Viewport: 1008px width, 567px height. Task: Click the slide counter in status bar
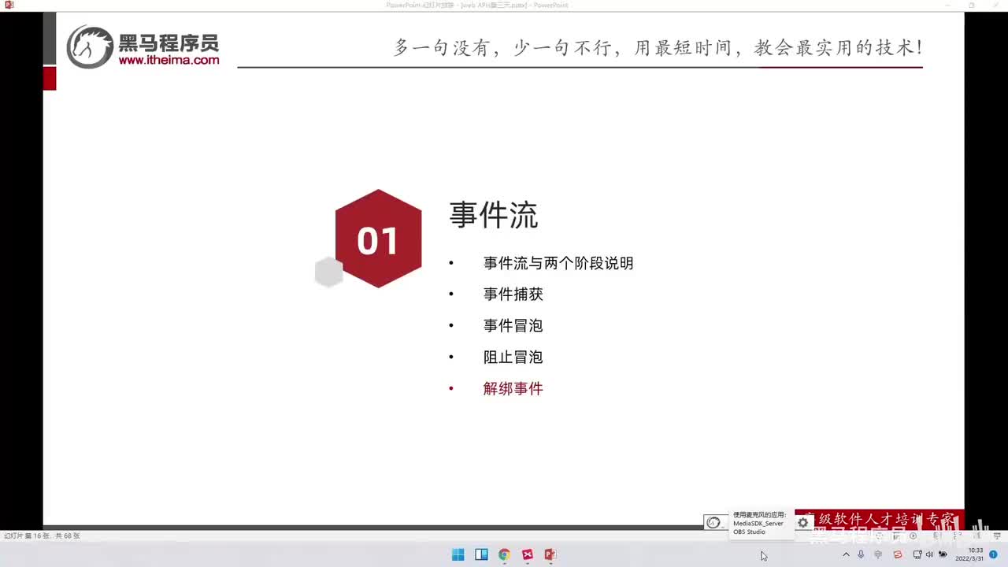[x=42, y=535]
